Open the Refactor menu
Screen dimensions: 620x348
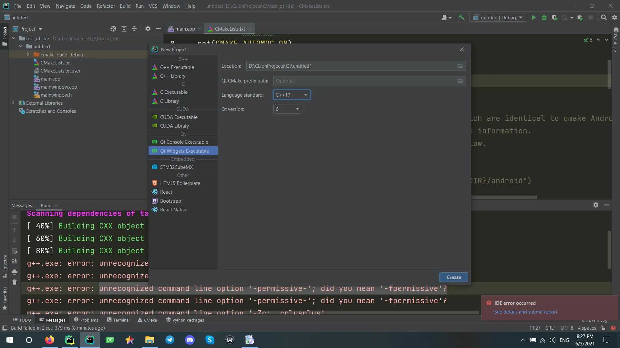coord(106,6)
